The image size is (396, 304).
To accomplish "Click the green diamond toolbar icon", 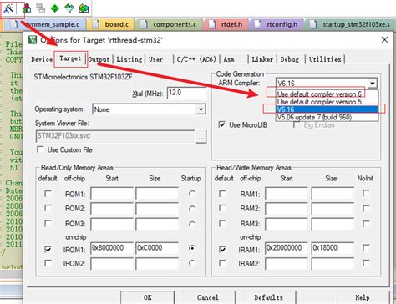I will pyautogui.click(x=55, y=8).
